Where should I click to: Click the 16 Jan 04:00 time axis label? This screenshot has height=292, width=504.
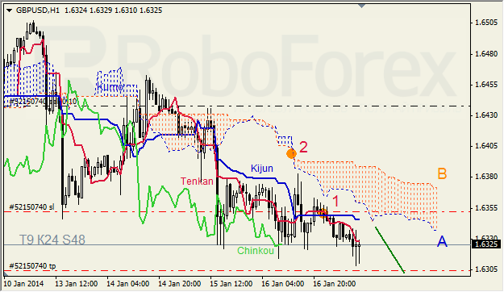[283, 284]
